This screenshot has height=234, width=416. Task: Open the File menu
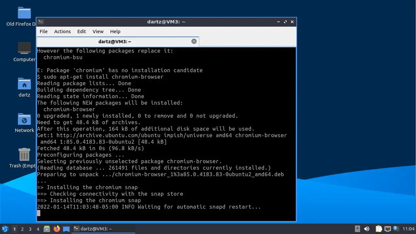[44, 32]
